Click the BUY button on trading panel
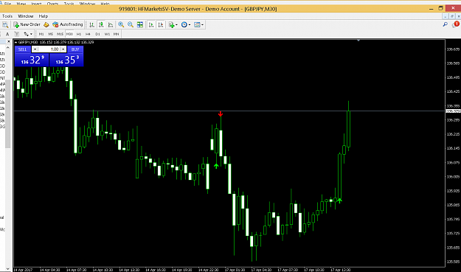This screenshot has width=461, height=272. 75,49
